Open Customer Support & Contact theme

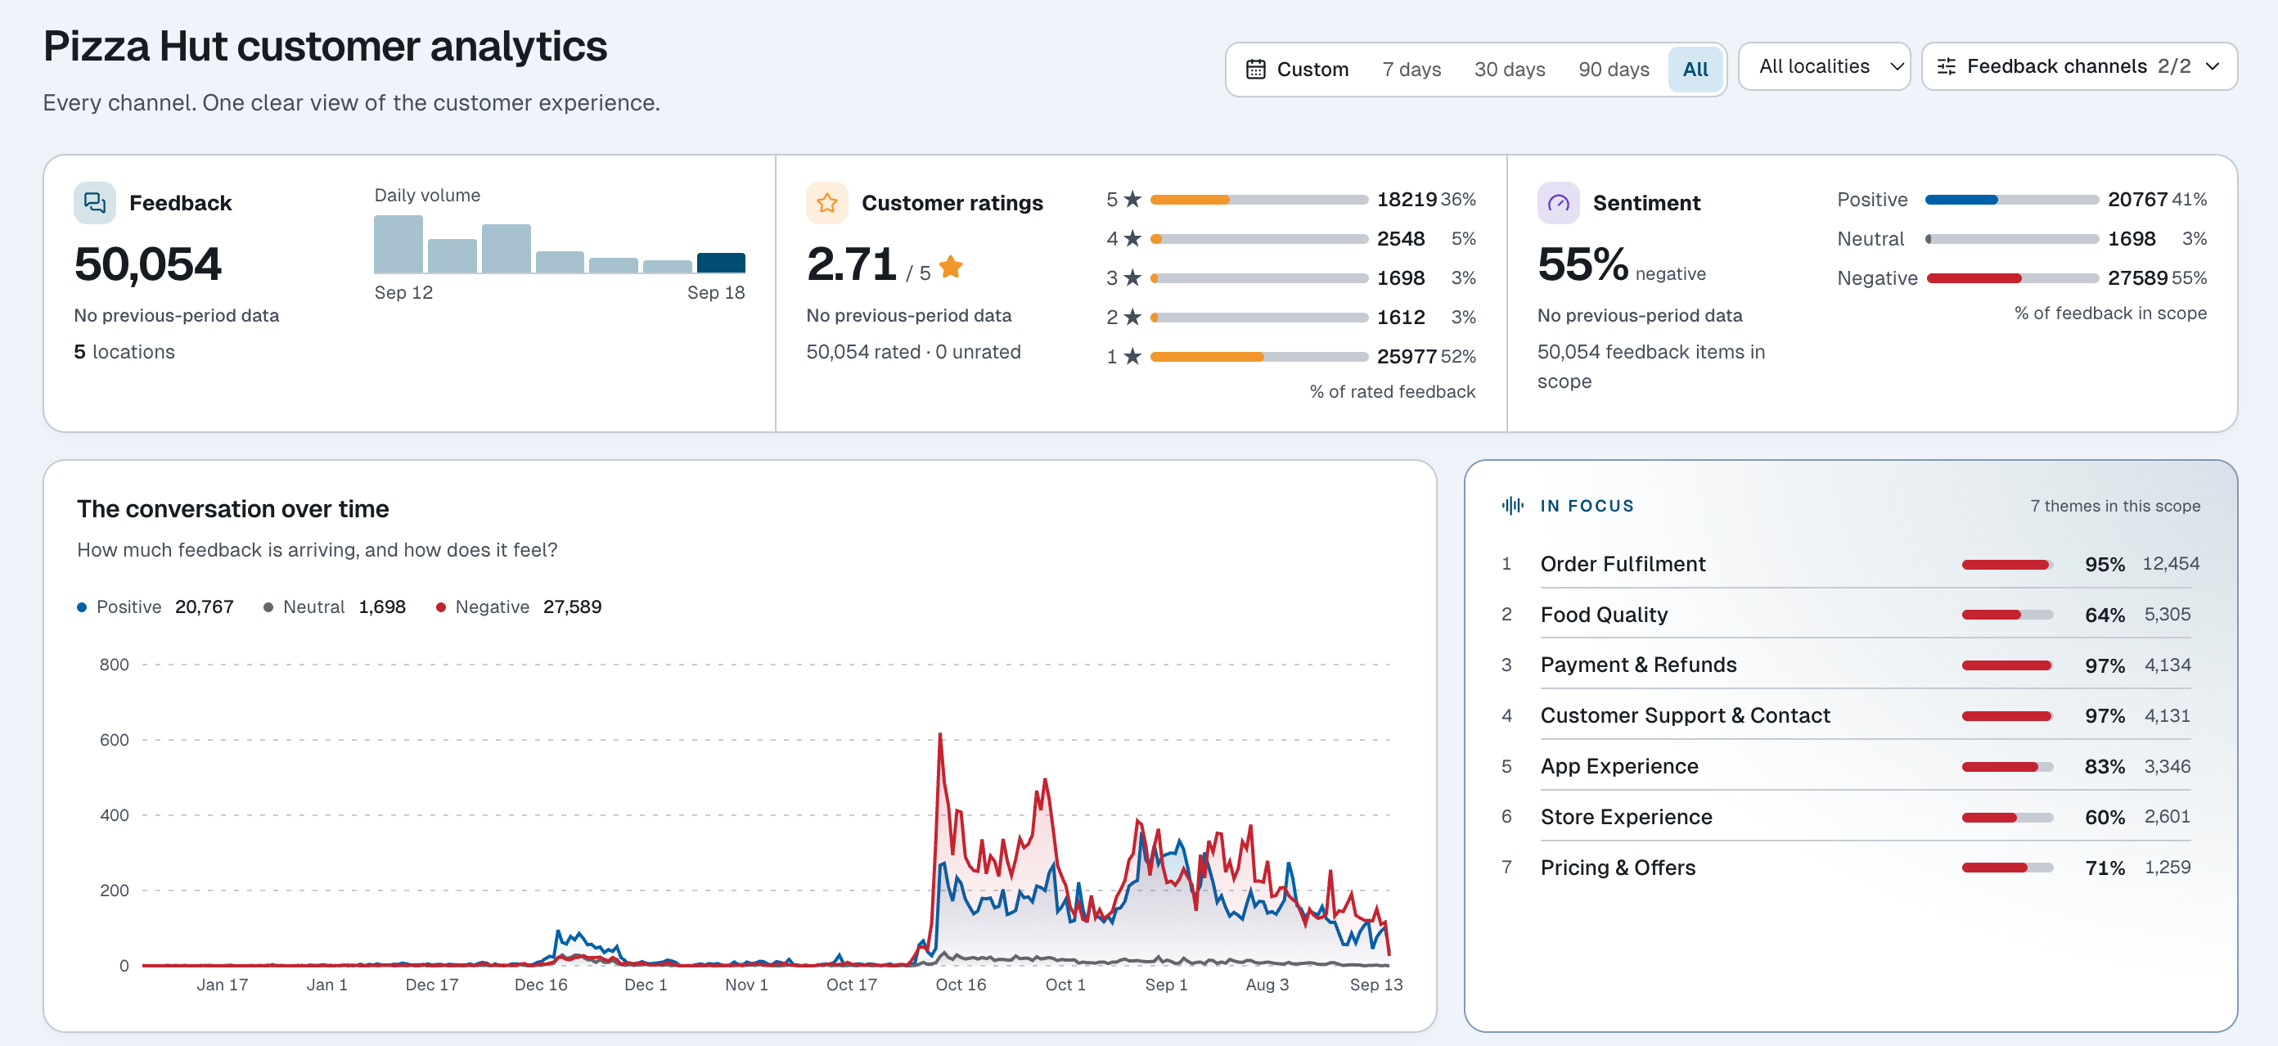click(x=1850, y=715)
